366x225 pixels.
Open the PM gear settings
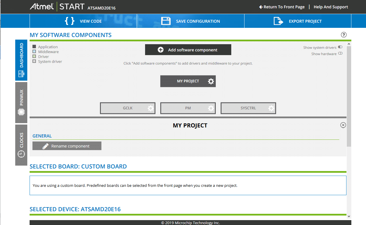click(211, 108)
